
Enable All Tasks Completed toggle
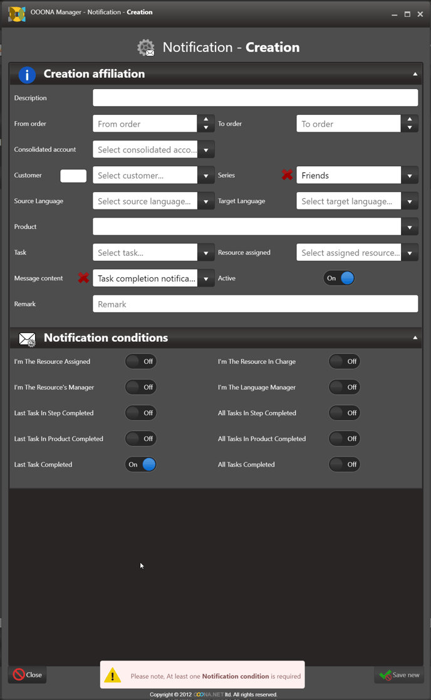click(x=345, y=464)
